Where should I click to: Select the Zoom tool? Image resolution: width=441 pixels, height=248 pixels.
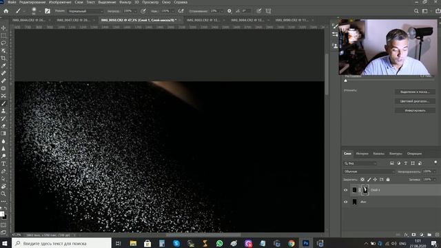[x=3, y=194]
